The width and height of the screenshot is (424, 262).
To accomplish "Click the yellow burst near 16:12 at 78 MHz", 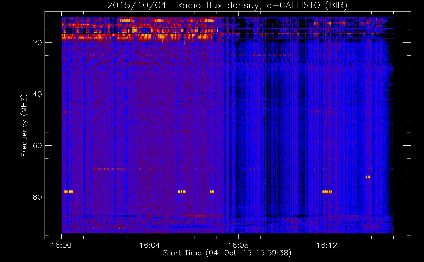I will click(x=327, y=192).
